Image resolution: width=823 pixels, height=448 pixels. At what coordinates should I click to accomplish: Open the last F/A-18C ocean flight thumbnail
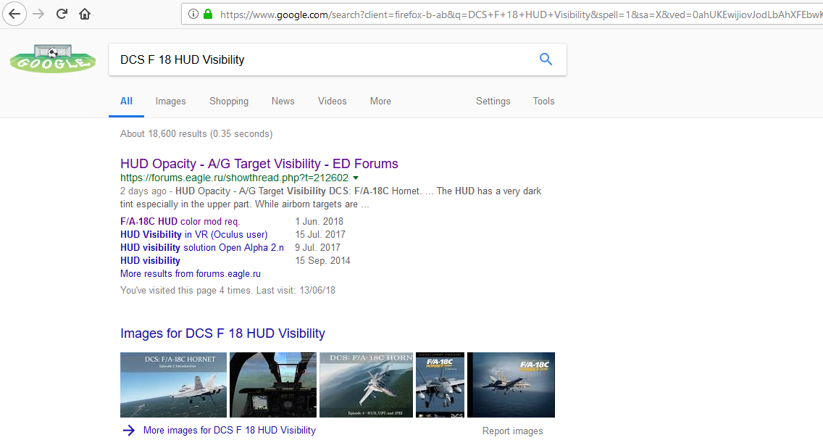pos(511,385)
